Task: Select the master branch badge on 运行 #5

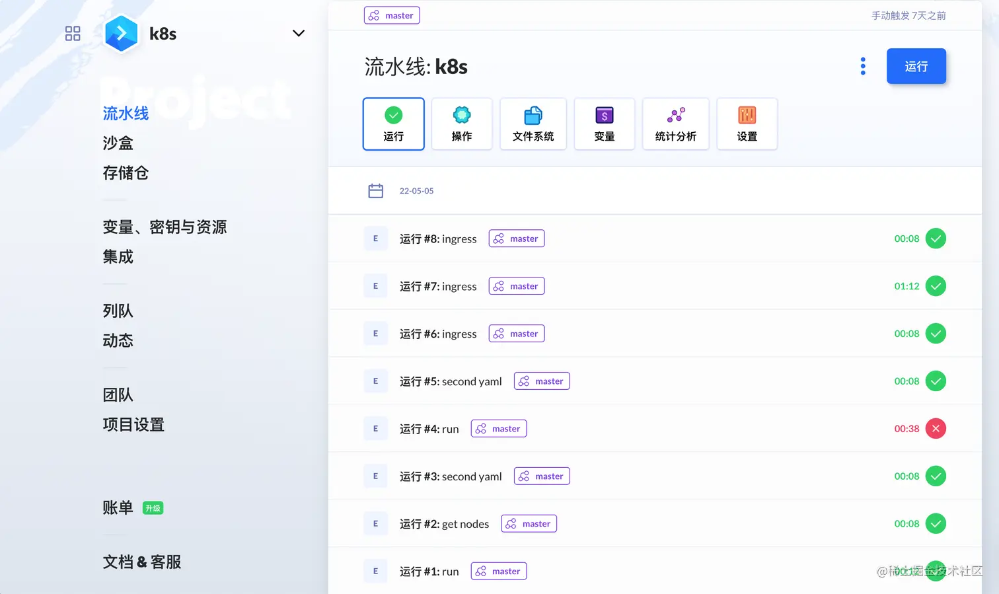Action: pos(542,381)
